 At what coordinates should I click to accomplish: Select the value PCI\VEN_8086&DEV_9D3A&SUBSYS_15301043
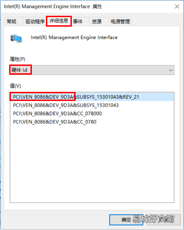[66, 105]
